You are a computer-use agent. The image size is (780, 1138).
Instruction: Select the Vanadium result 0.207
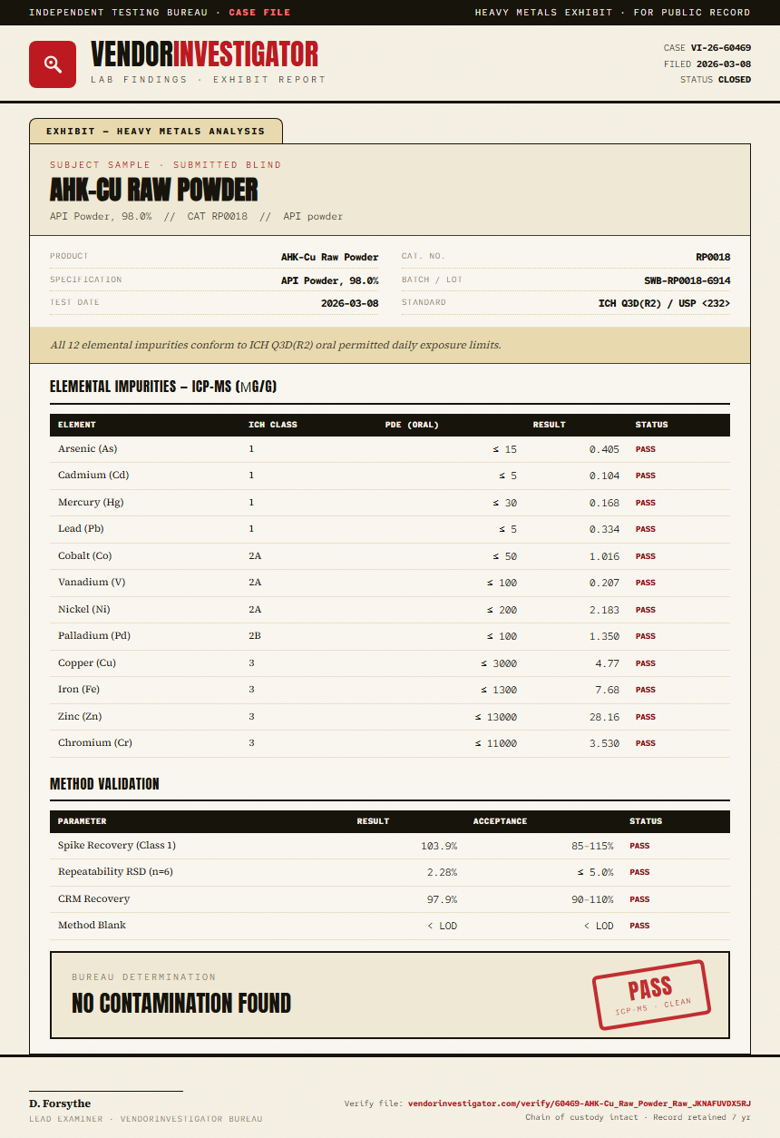pos(605,583)
